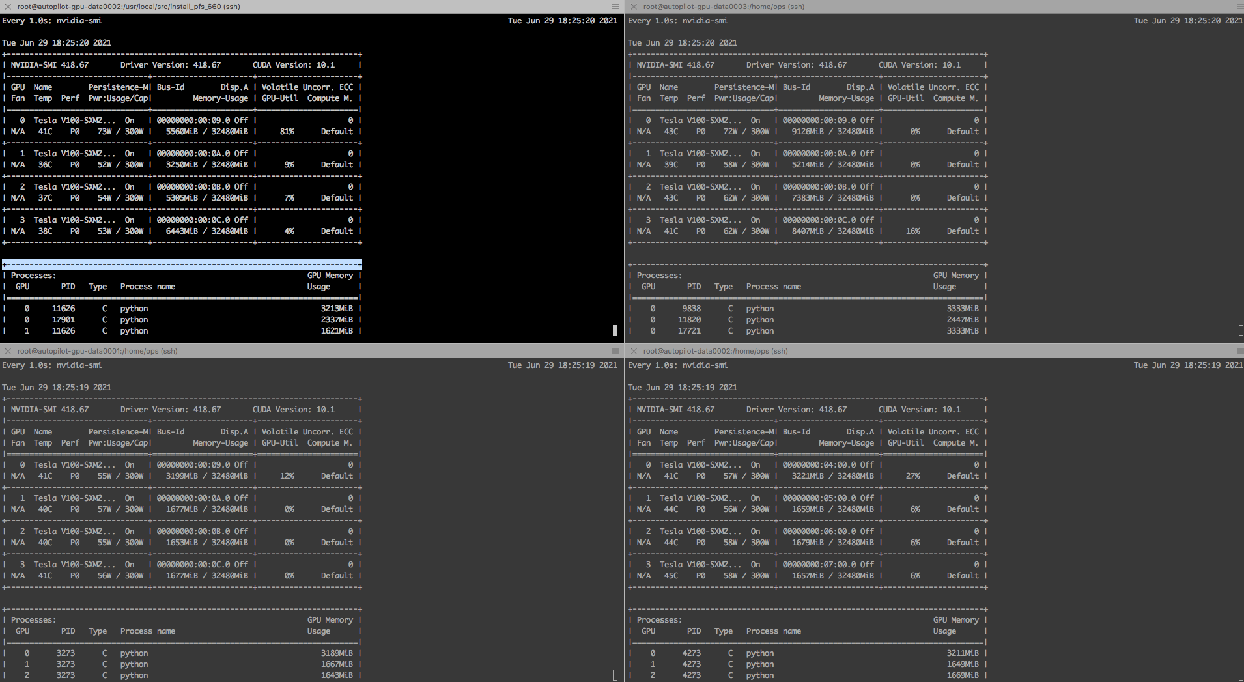
Task: Select title 'root@autopilot-gpu-data0002:/usr/local/src/install_pfs_660 (ssh)'
Action: (x=129, y=7)
